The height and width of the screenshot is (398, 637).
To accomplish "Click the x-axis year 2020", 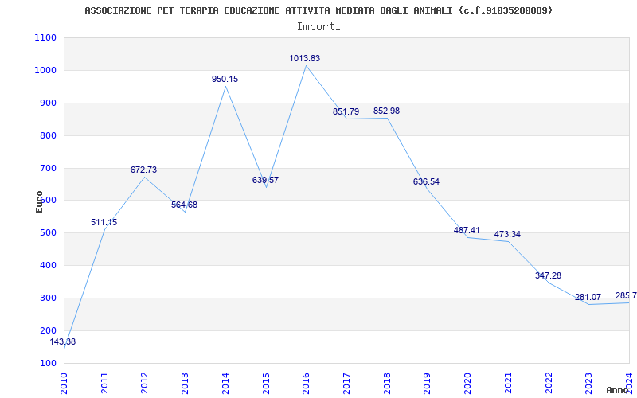I will [x=467, y=383].
